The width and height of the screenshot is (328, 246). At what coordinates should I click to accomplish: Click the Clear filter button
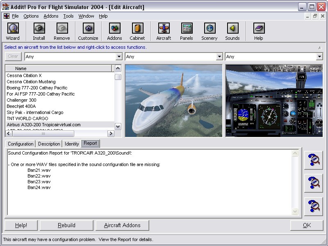click(13, 57)
